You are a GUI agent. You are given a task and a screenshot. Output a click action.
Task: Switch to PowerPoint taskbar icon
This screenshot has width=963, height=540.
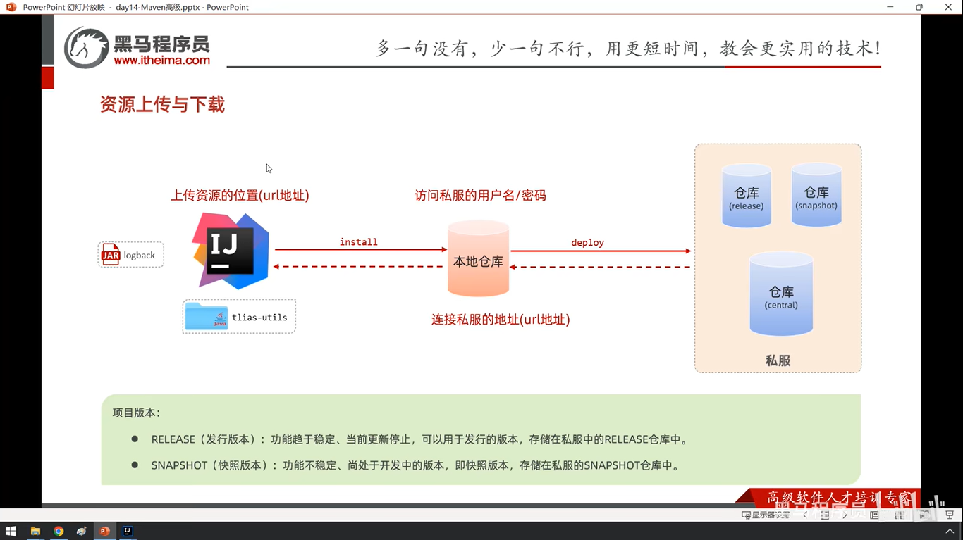104,532
